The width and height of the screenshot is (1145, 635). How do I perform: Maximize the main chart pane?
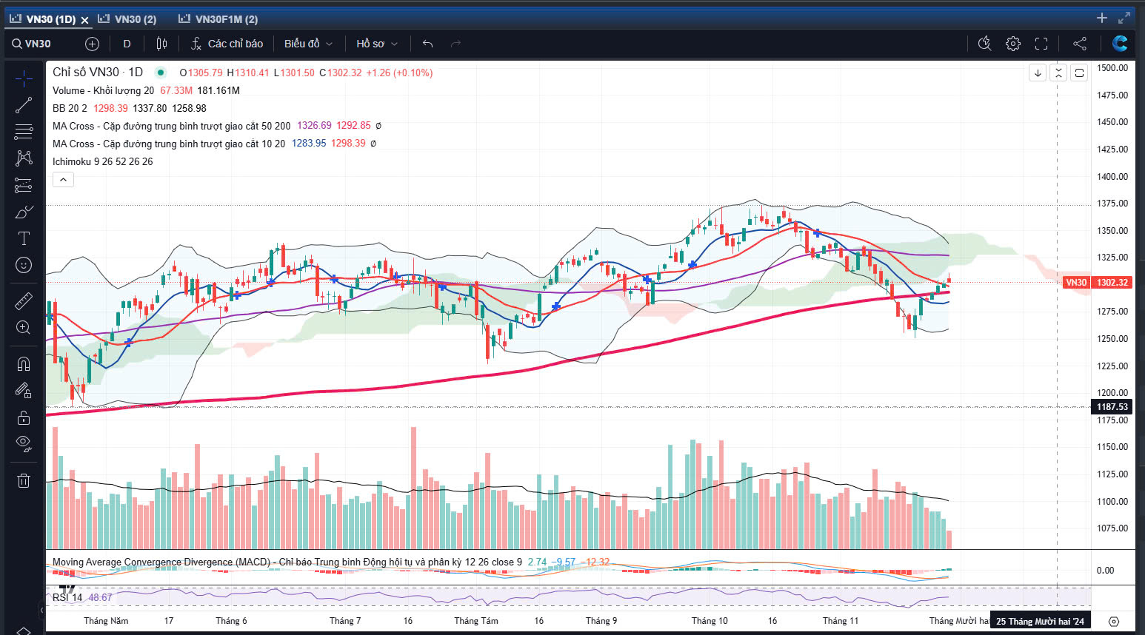pyautogui.click(x=1079, y=73)
